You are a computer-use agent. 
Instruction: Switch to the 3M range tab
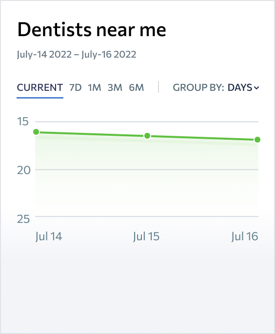(115, 87)
